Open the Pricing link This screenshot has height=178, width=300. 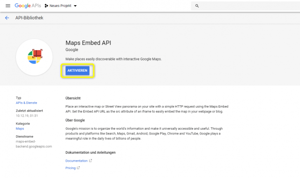pyautogui.click(x=70, y=168)
